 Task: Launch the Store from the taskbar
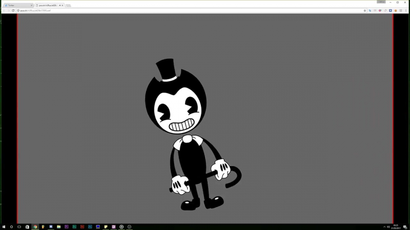(x=27, y=227)
